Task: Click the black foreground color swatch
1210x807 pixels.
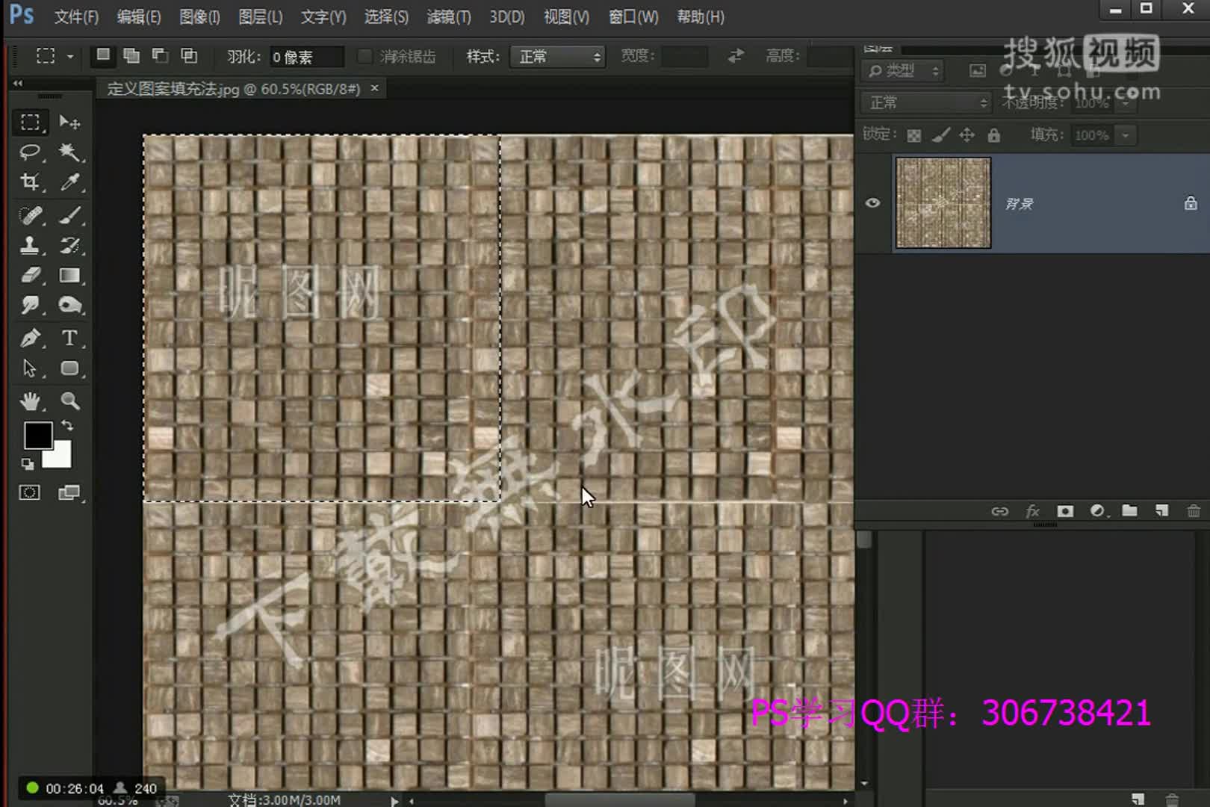Action: tap(37, 435)
